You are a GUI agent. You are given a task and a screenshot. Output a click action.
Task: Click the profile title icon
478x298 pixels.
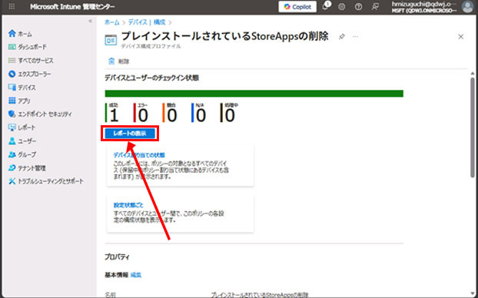point(111,40)
